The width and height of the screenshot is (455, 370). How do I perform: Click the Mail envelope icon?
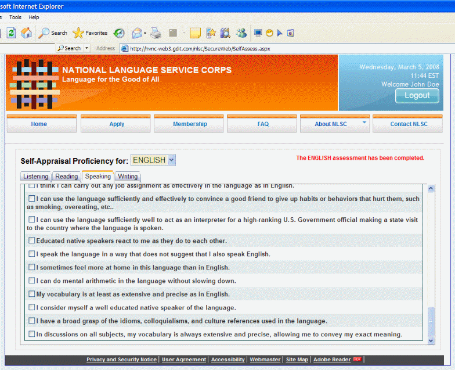tap(137, 33)
